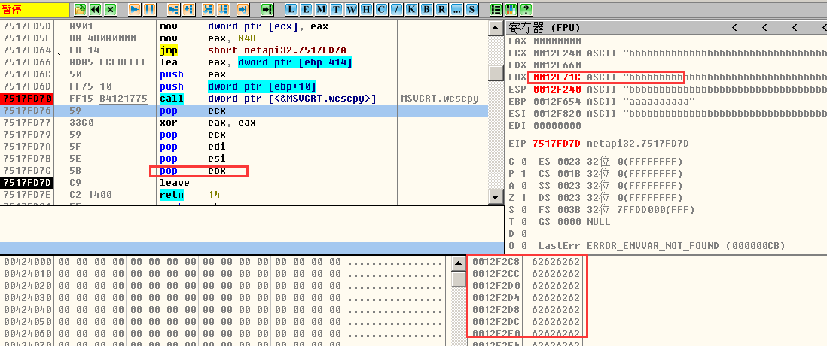Image resolution: width=827 pixels, height=346 pixels.
Task: Show the Memory map (M) window
Action: 322,10
